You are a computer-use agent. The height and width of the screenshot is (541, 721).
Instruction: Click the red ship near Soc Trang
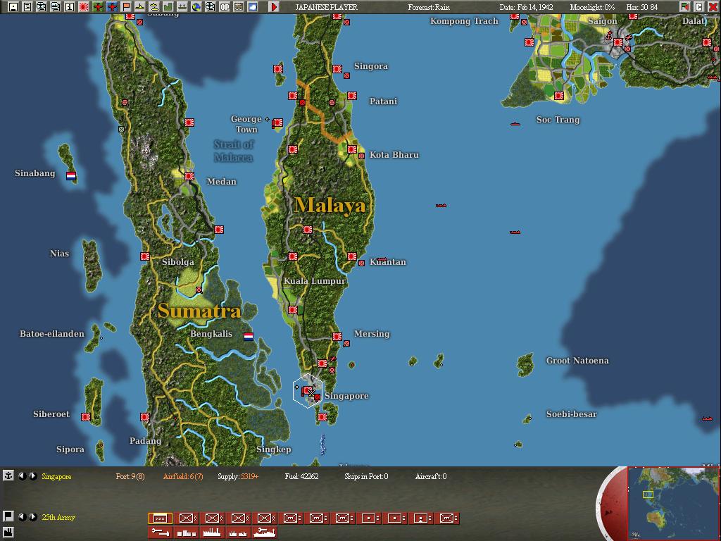pyautogui.click(x=515, y=124)
